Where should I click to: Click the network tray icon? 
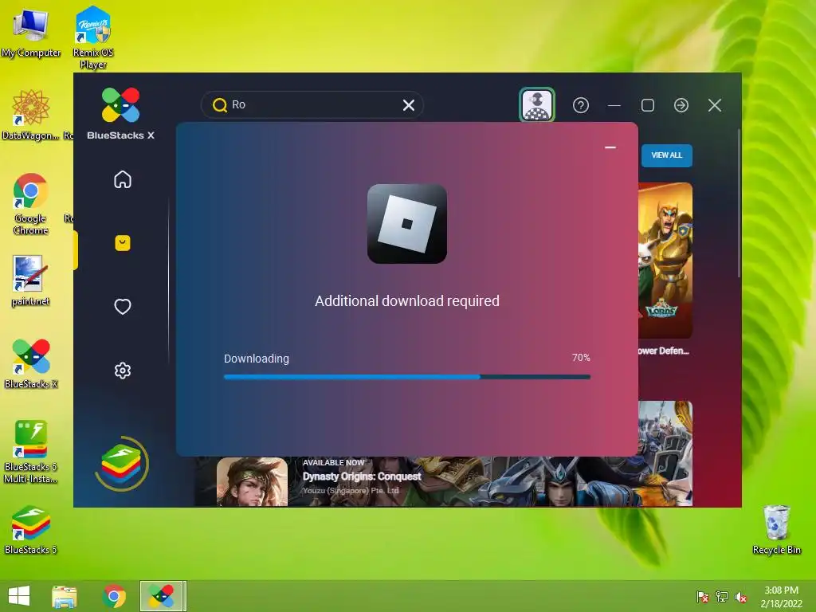[722, 597]
